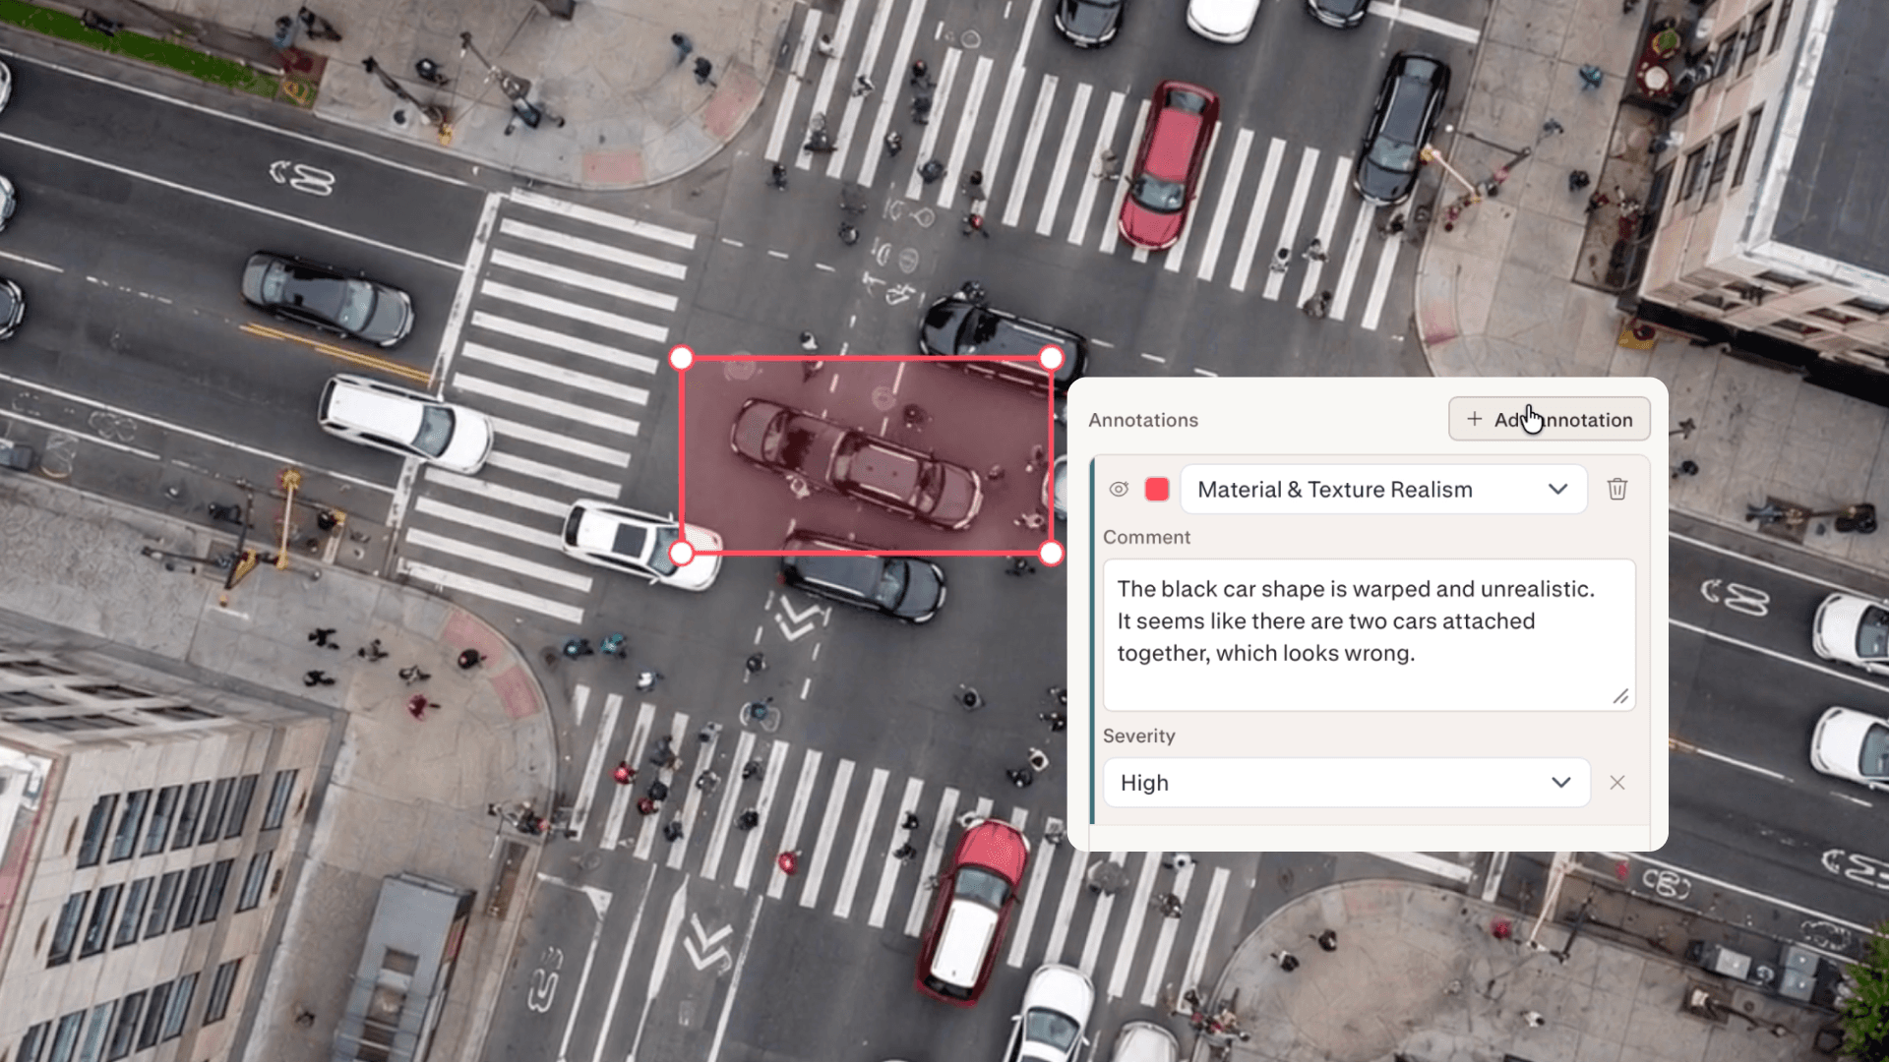
Task: Select the red highlighted annotation region
Action: coord(866,456)
